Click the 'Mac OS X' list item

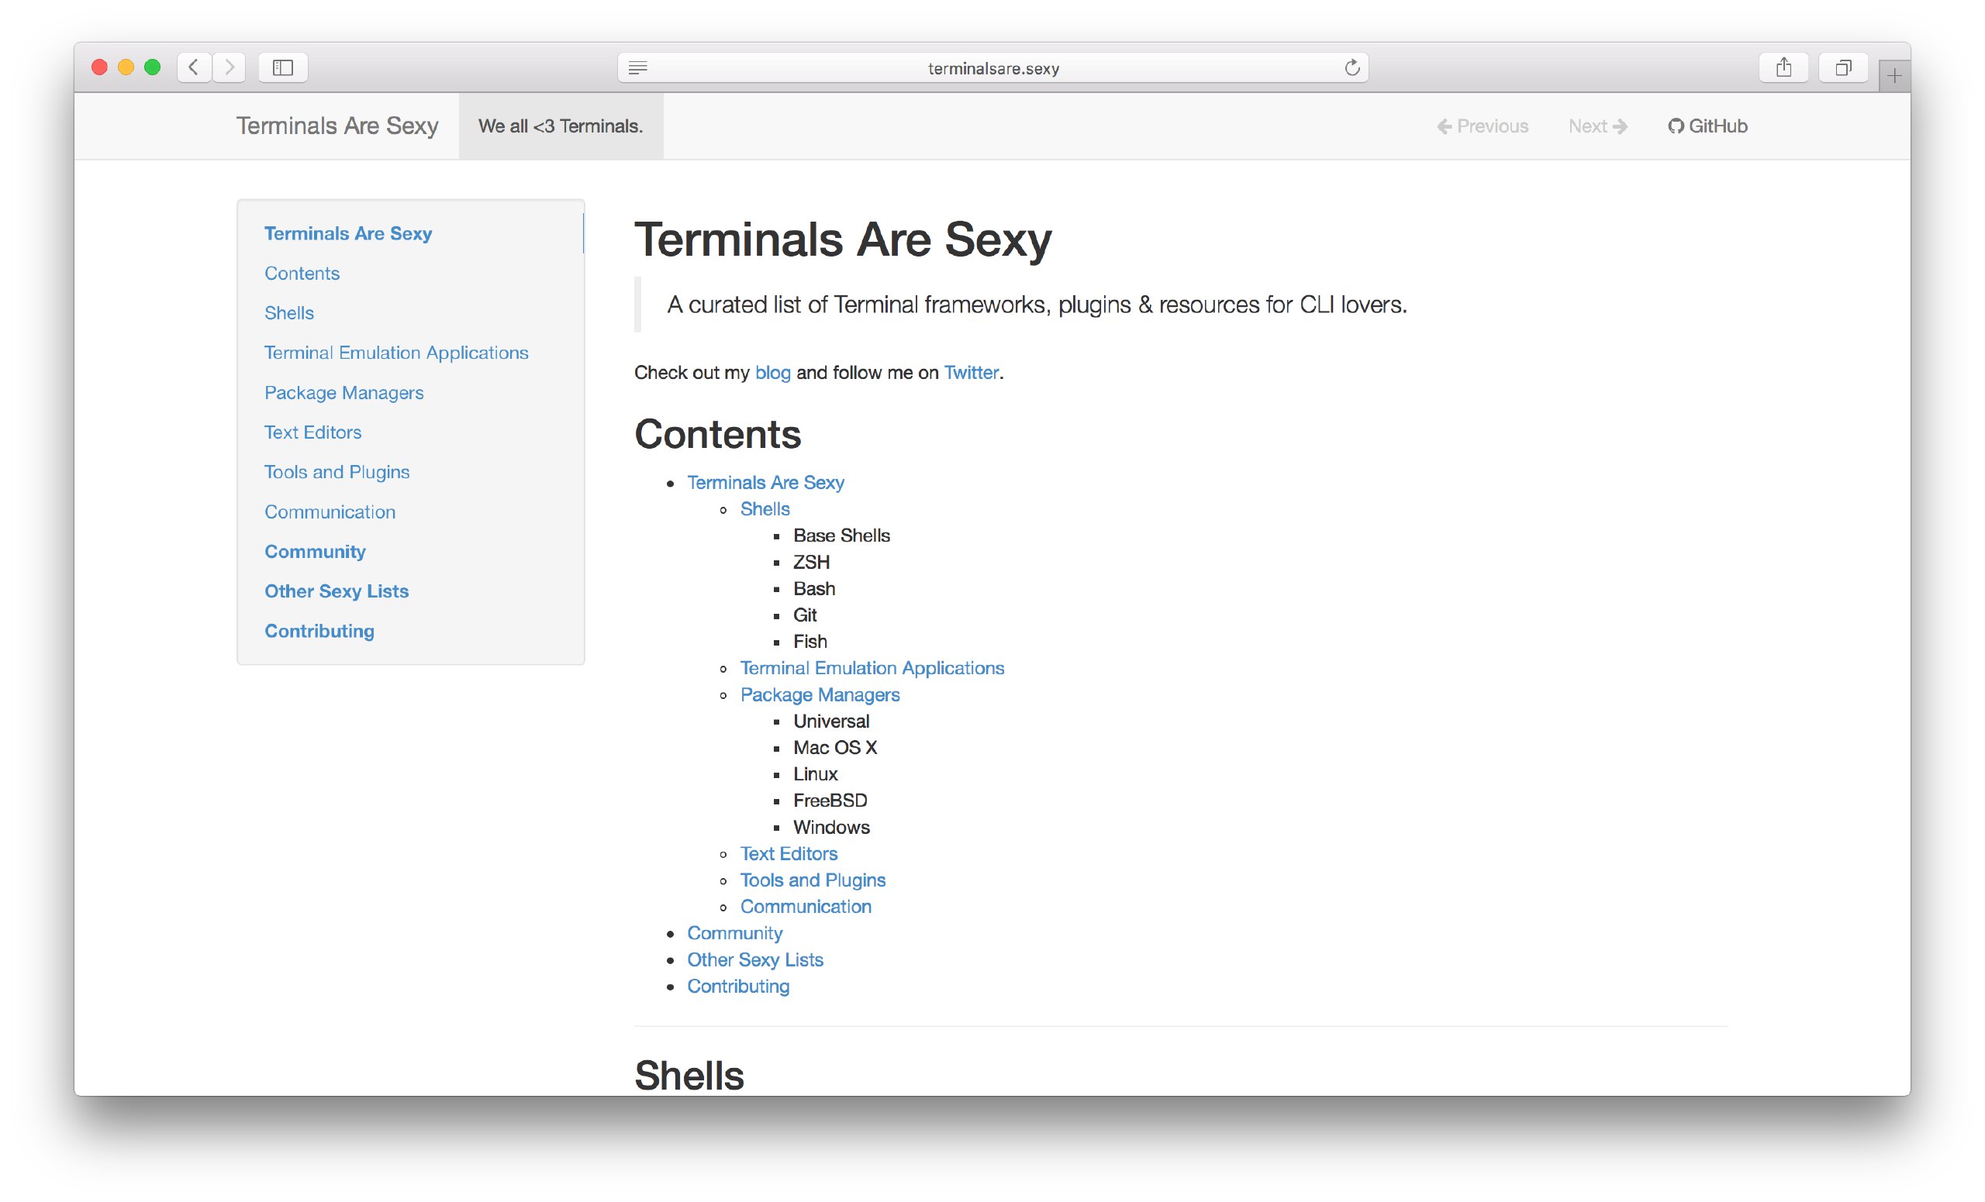pos(834,748)
